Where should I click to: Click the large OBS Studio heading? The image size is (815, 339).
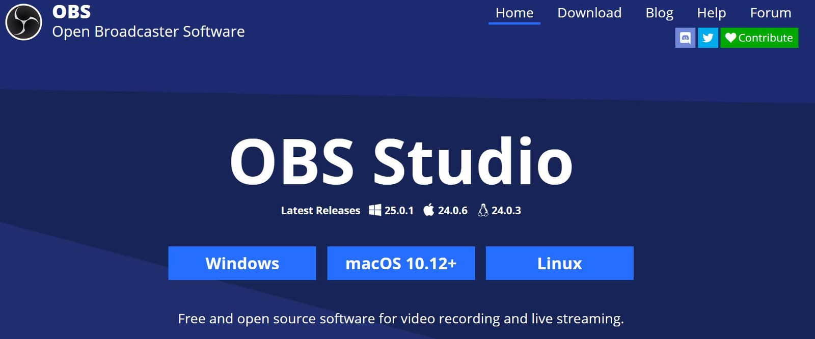pos(401,161)
